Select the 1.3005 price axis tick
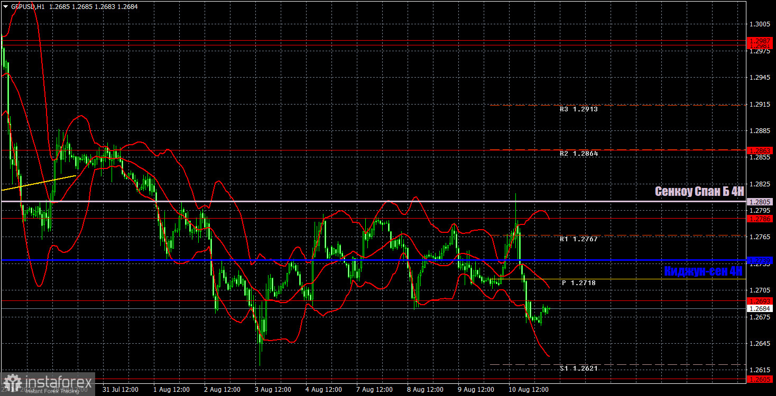776x396 pixels. point(759,24)
